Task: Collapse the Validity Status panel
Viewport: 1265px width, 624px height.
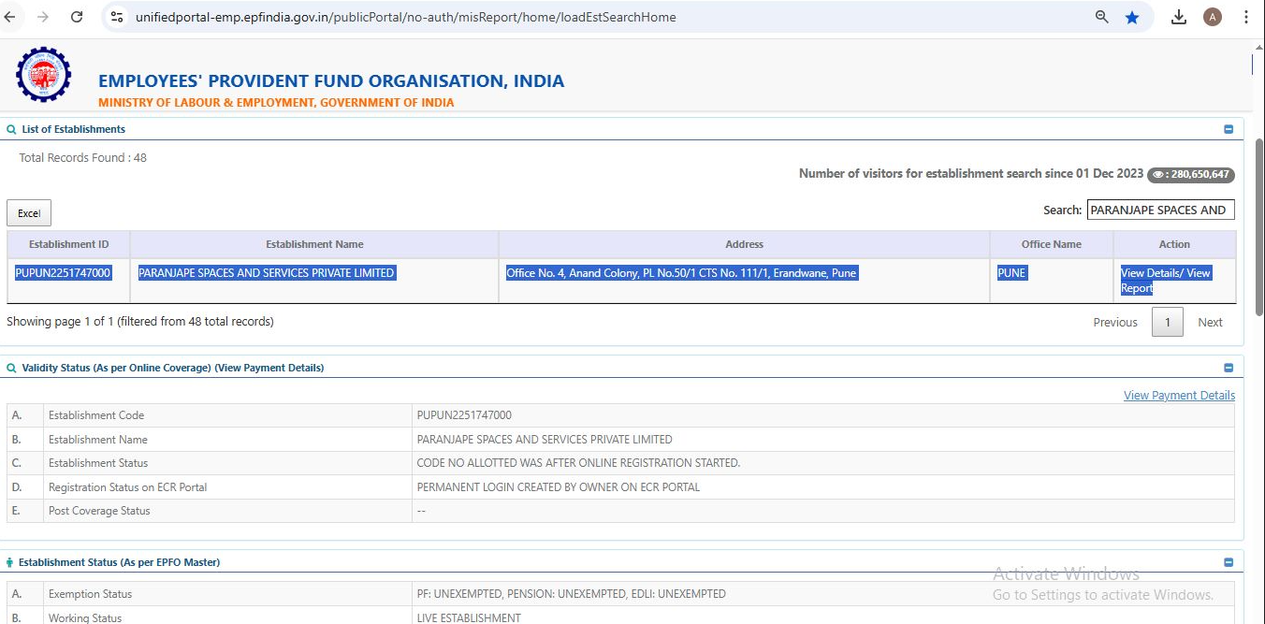Action: tap(1229, 368)
